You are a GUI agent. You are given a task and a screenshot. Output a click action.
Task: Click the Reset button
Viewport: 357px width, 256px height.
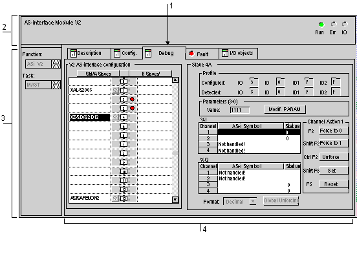click(334, 184)
